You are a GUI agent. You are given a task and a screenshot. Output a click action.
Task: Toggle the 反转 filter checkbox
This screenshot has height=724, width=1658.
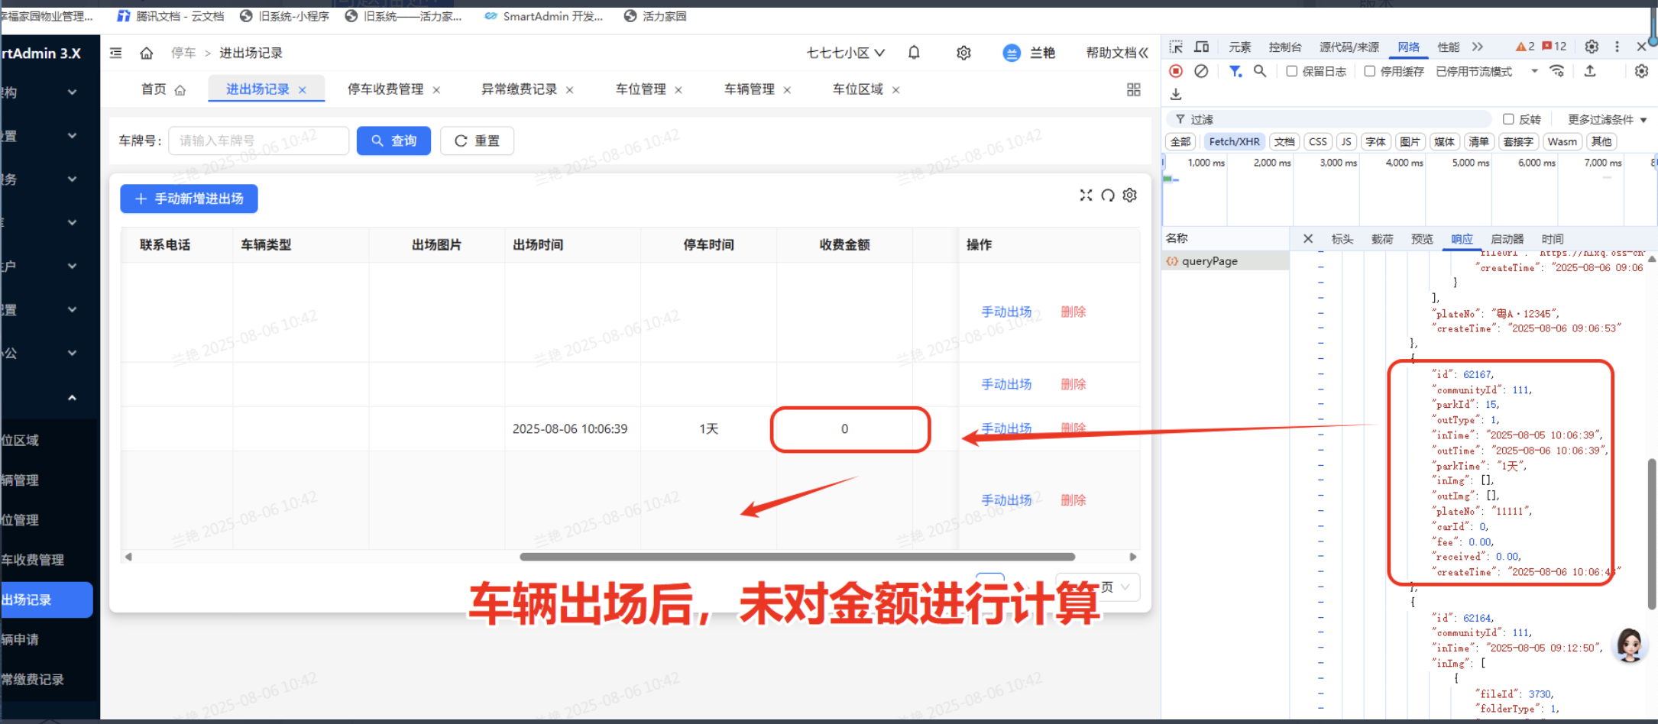pos(1508,119)
